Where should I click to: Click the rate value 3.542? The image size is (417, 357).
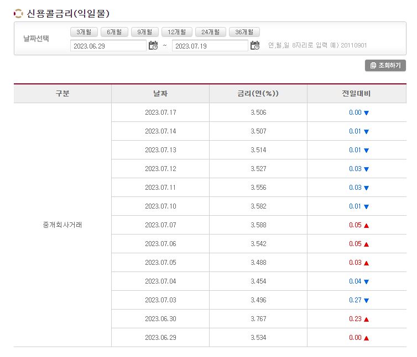(258, 244)
